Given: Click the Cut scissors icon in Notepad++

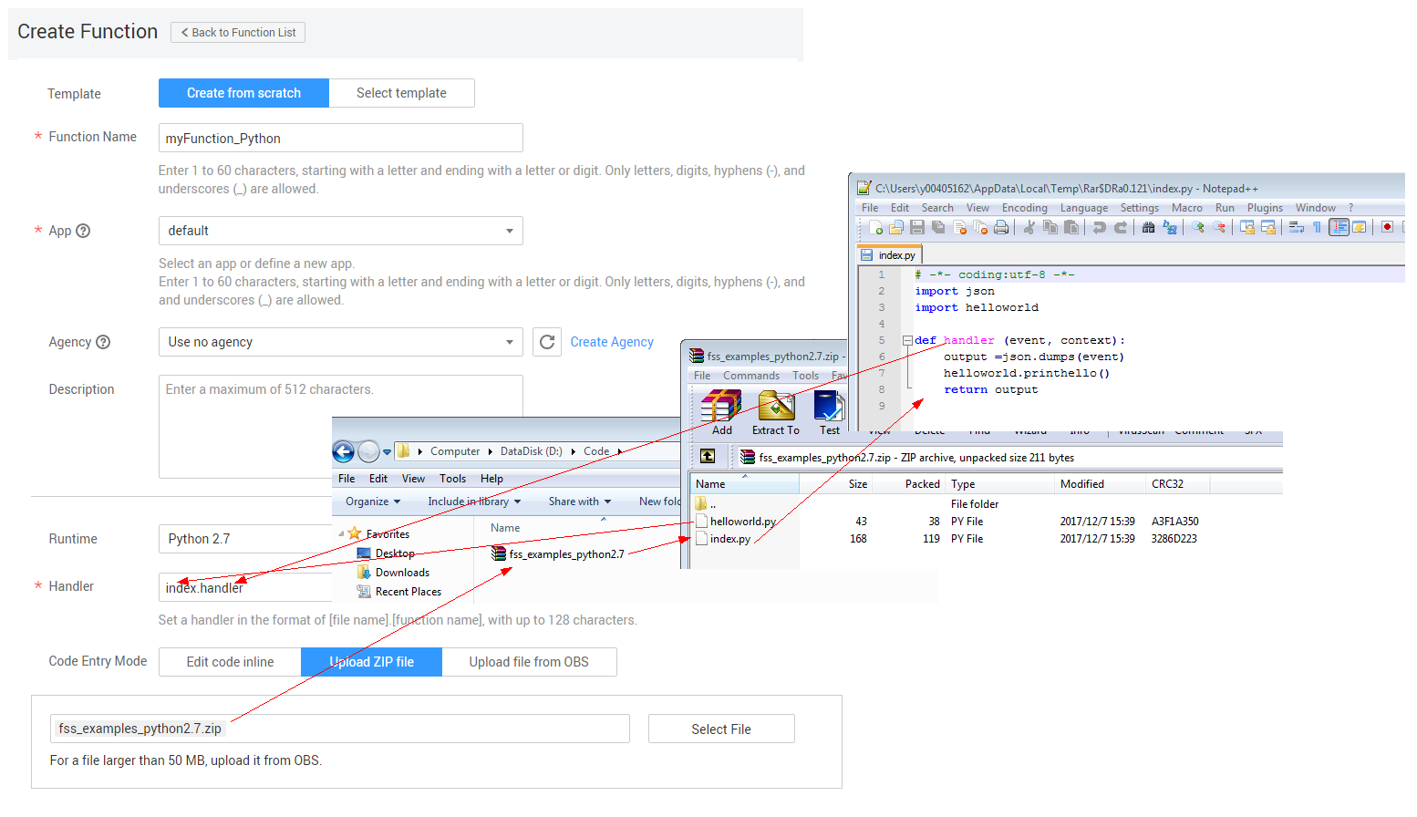Looking at the screenshot, I should [1029, 227].
